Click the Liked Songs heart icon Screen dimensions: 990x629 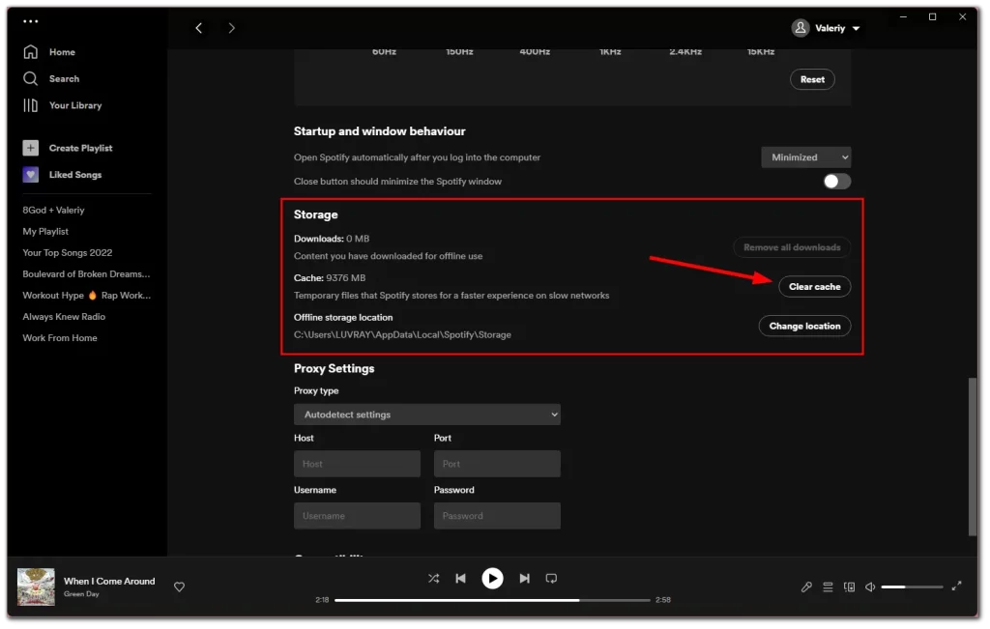point(30,175)
